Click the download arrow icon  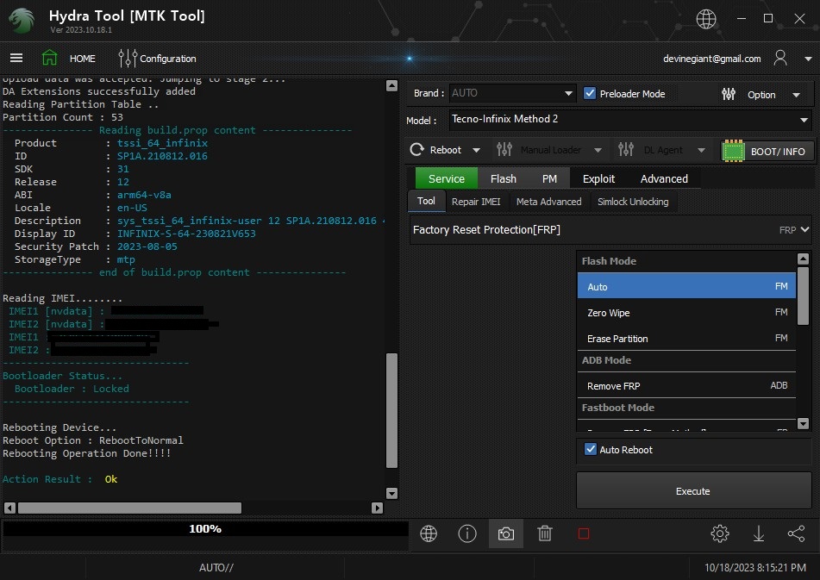coord(758,533)
